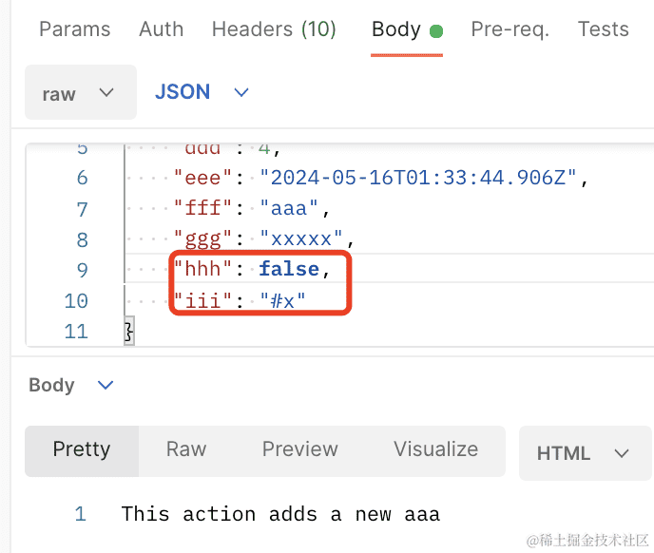This screenshot has width=654, height=553.
Task: Open the Visualize response view
Action: click(435, 449)
